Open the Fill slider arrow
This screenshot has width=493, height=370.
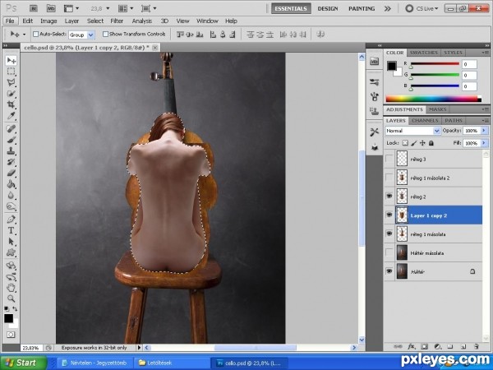click(x=484, y=143)
